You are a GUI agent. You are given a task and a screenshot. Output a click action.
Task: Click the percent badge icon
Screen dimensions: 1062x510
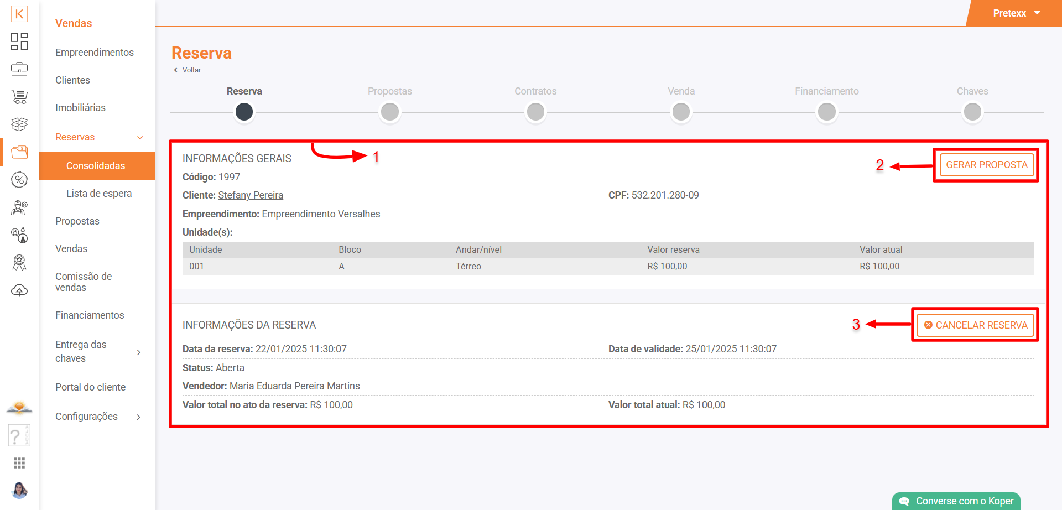point(19,180)
